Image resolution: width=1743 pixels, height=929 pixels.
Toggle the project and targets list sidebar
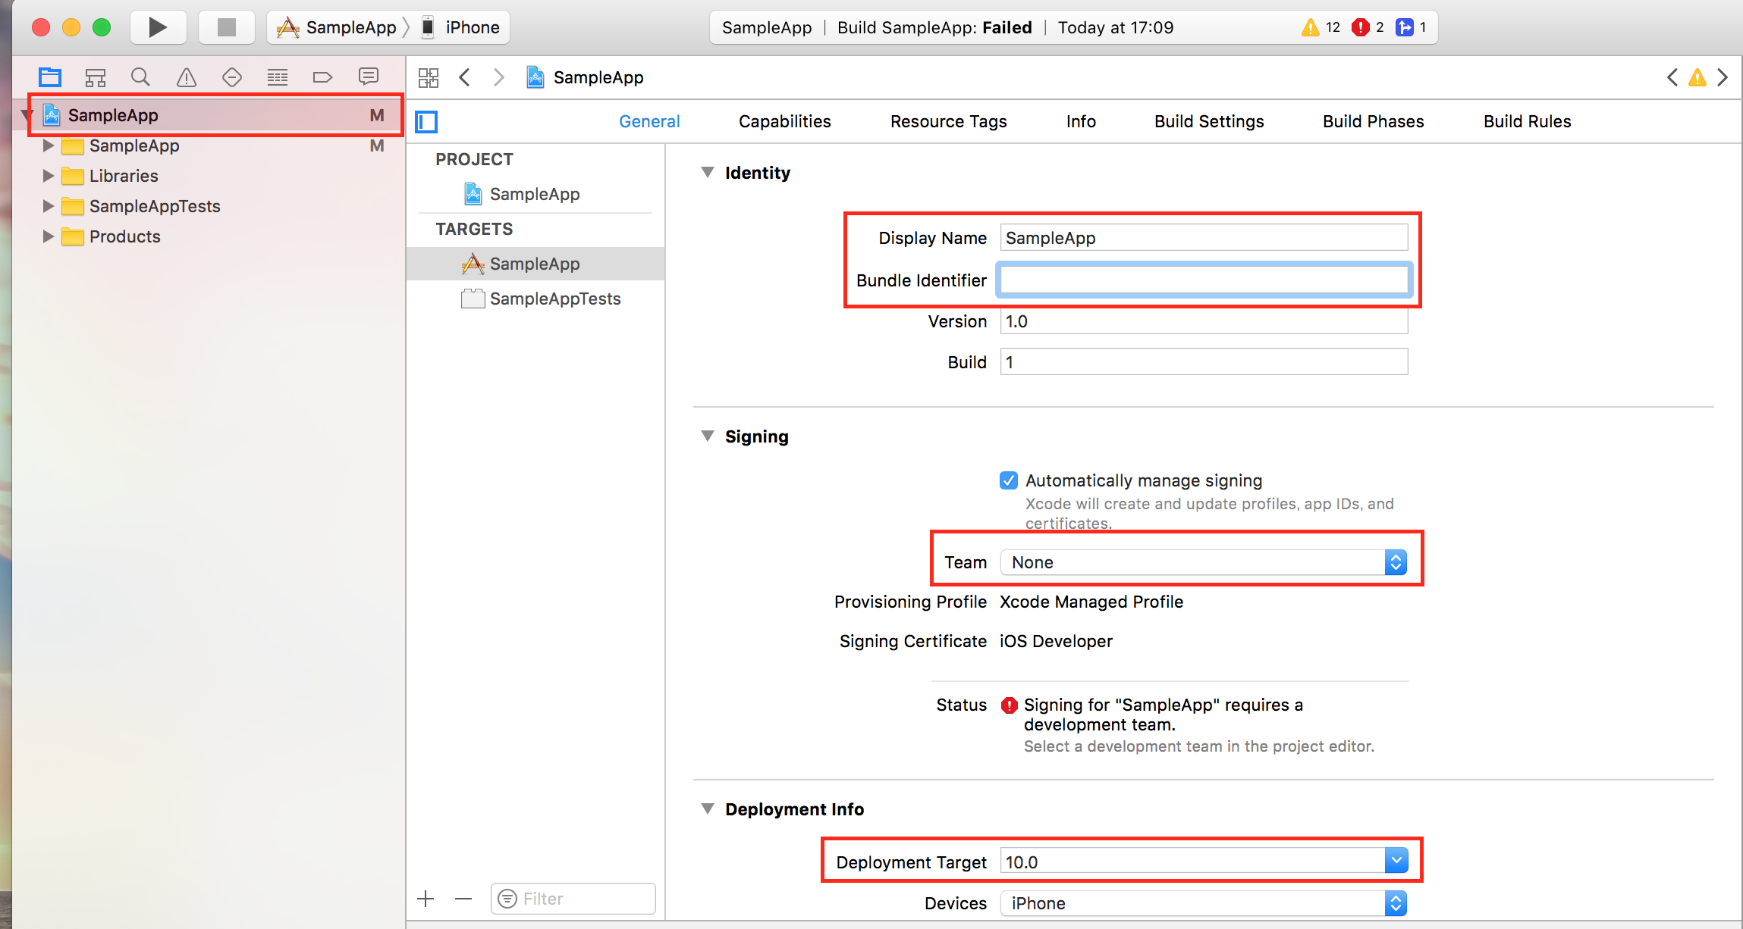point(426,121)
